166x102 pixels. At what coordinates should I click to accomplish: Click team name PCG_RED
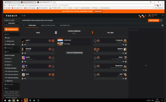pyautogui.click(x=110, y=33)
